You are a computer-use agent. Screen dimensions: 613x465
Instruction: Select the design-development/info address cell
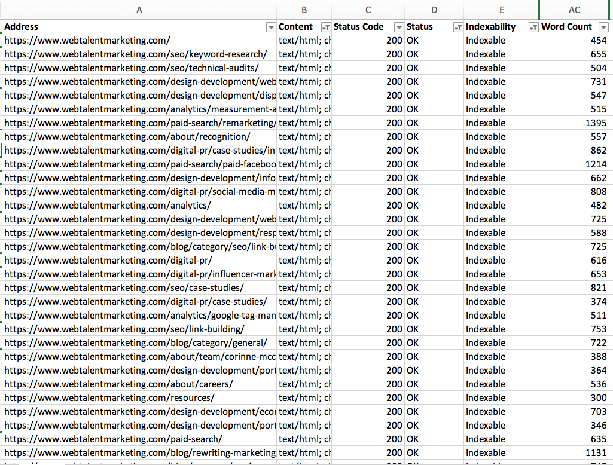point(139,178)
